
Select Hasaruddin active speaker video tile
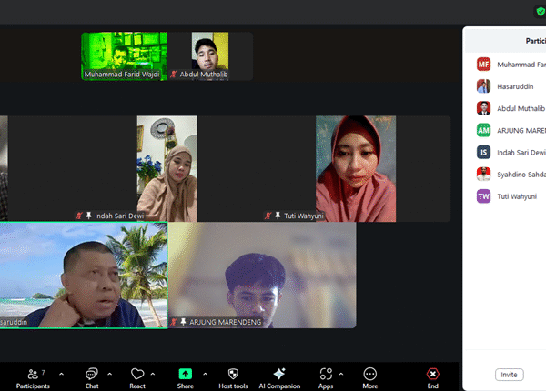pos(84,275)
